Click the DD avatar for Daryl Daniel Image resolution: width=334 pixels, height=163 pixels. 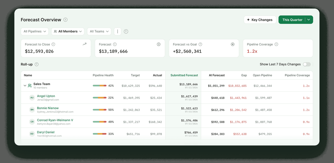[32, 134]
